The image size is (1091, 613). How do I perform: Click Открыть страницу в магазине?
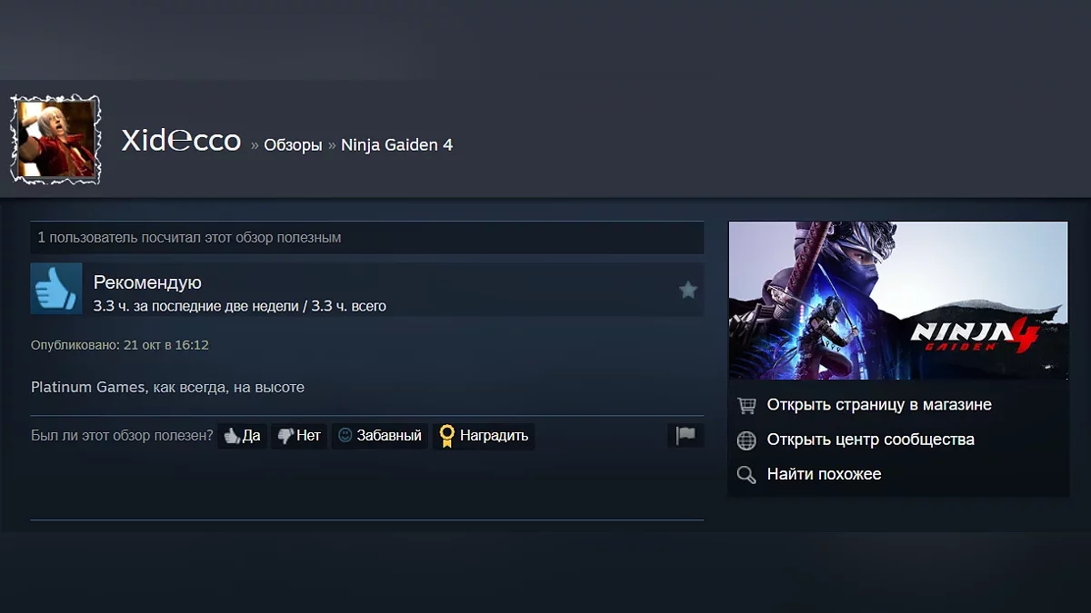(879, 405)
